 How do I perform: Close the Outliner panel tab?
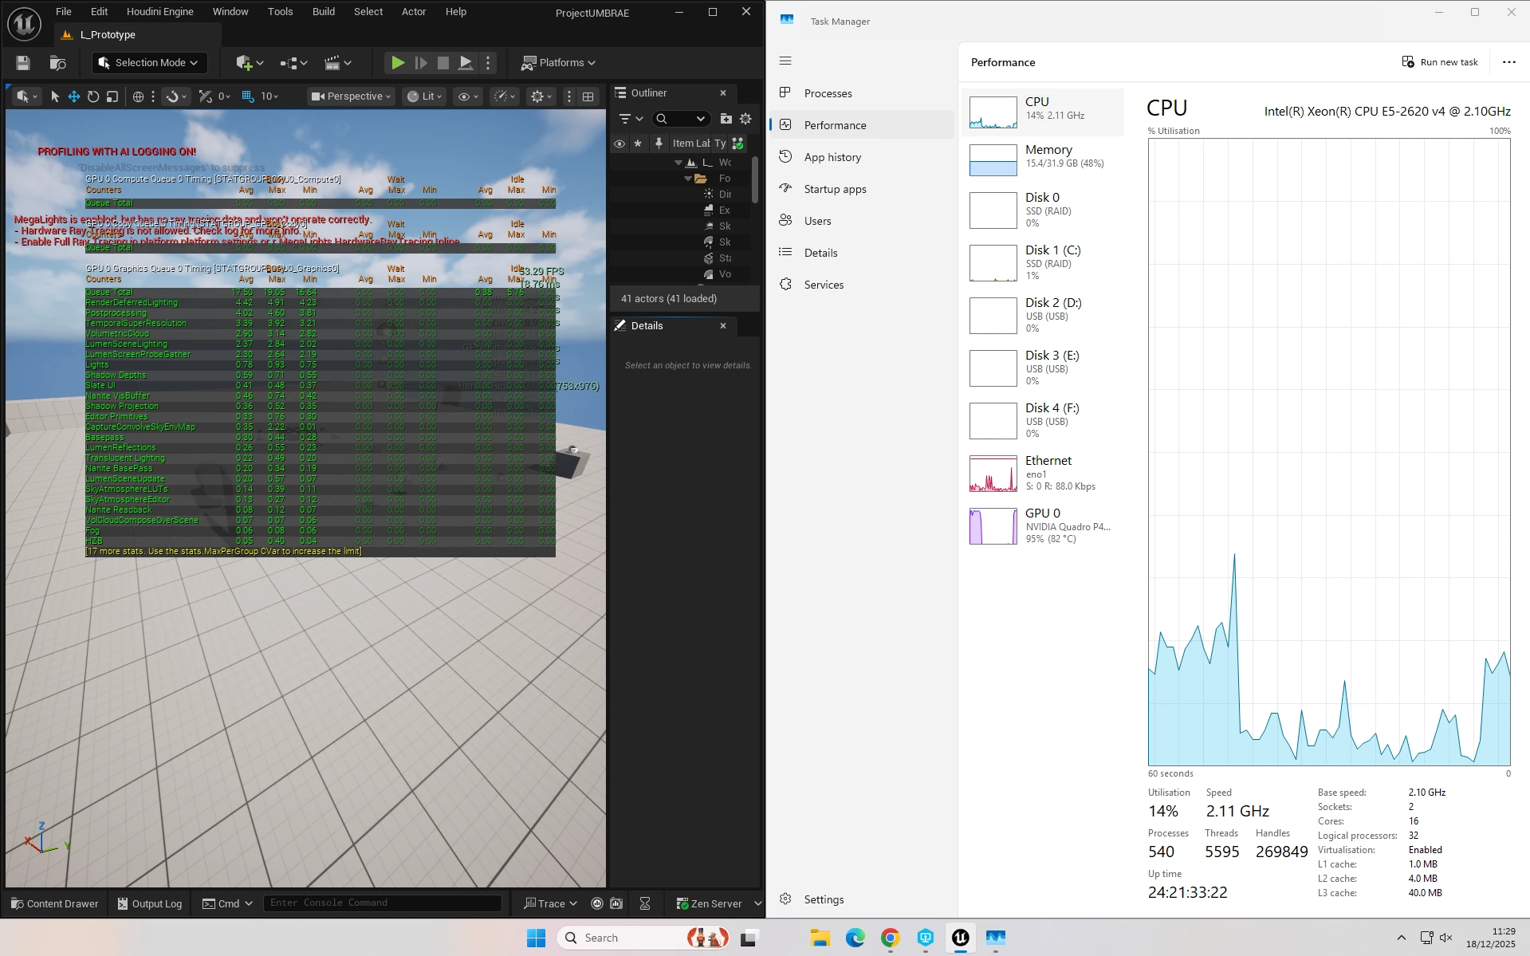pyautogui.click(x=723, y=93)
